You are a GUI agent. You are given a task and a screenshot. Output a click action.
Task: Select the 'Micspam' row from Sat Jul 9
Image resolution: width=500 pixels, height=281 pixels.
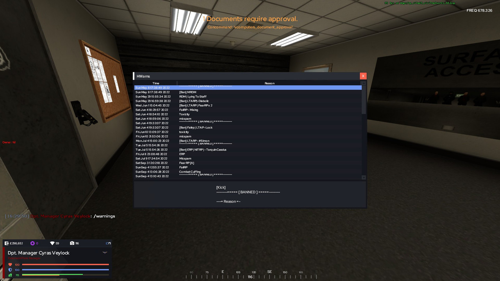(248, 158)
